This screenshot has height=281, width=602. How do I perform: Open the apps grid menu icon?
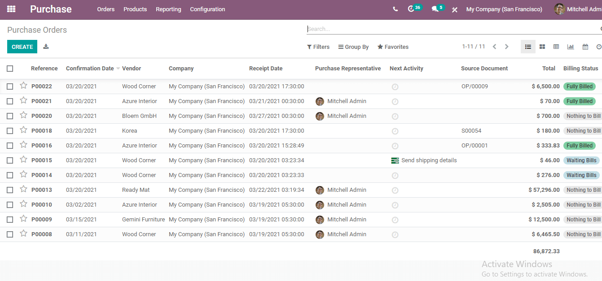[11, 9]
